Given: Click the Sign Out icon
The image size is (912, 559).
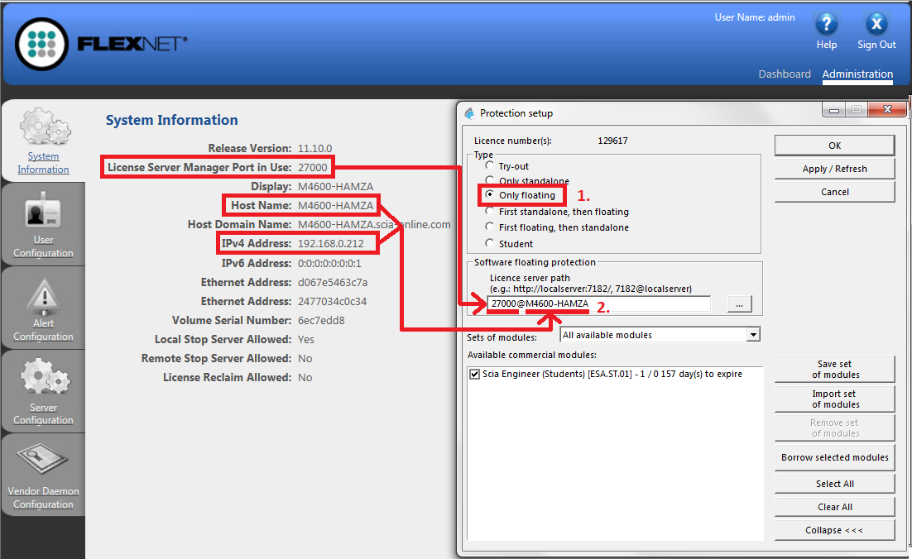Looking at the screenshot, I should (x=876, y=24).
